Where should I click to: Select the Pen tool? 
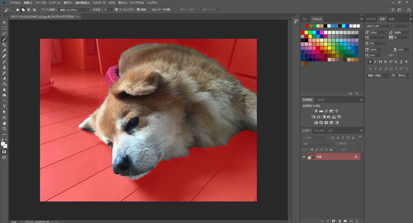pyautogui.click(x=4, y=100)
